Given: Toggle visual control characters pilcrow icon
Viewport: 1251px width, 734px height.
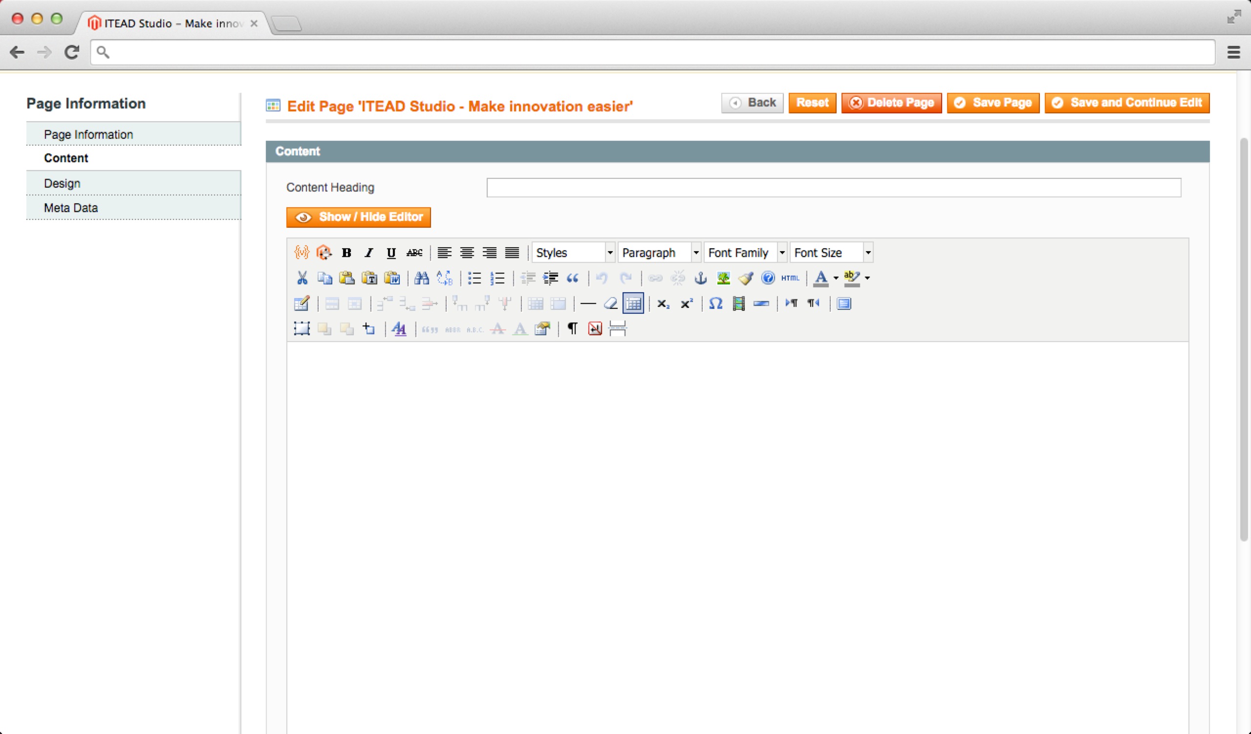Looking at the screenshot, I should click(572, 328).
